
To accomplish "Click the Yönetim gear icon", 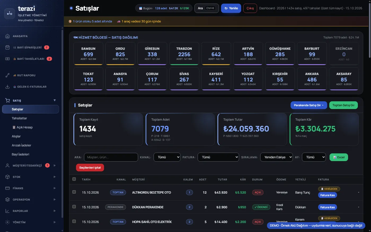I will [7, 222].
